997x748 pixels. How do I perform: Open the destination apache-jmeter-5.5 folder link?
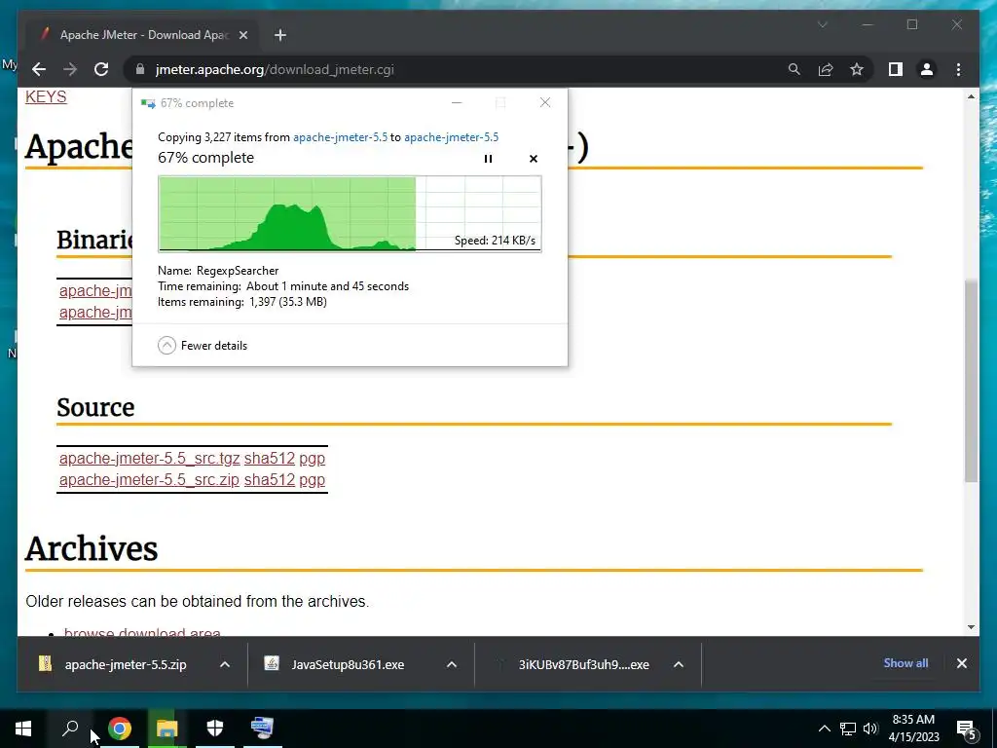click(x=452, y=136)
